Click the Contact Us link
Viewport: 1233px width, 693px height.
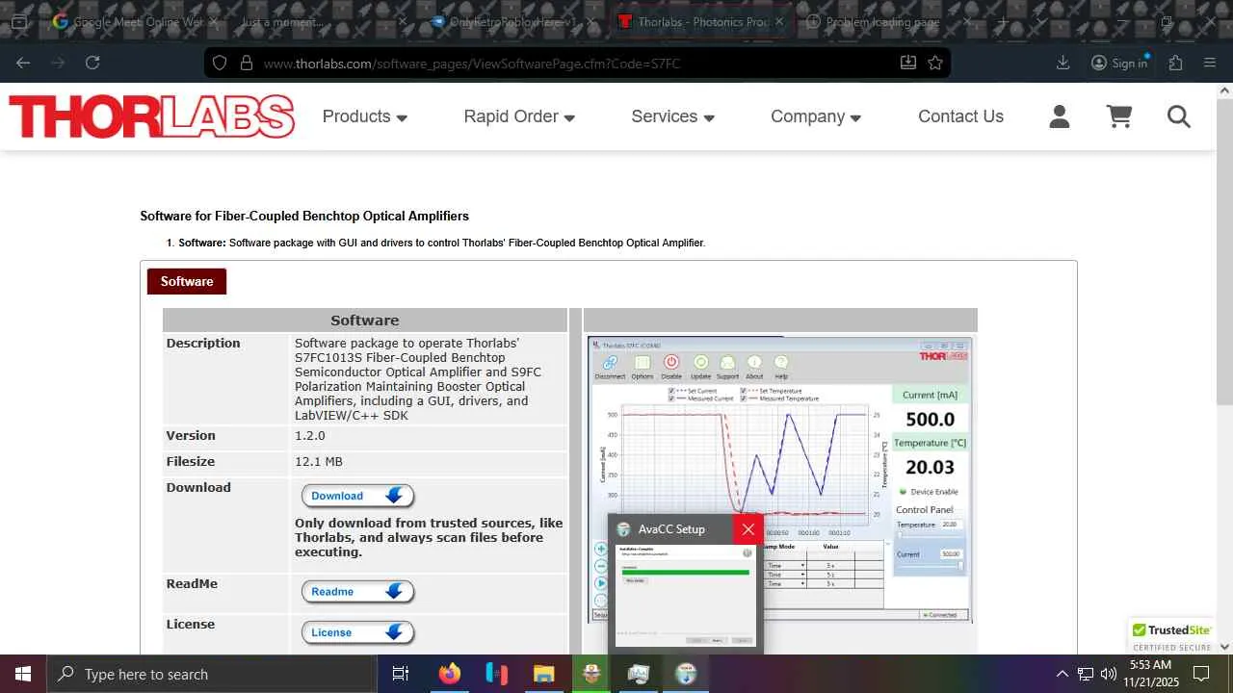pyautogui.click(x=960, y=116)
